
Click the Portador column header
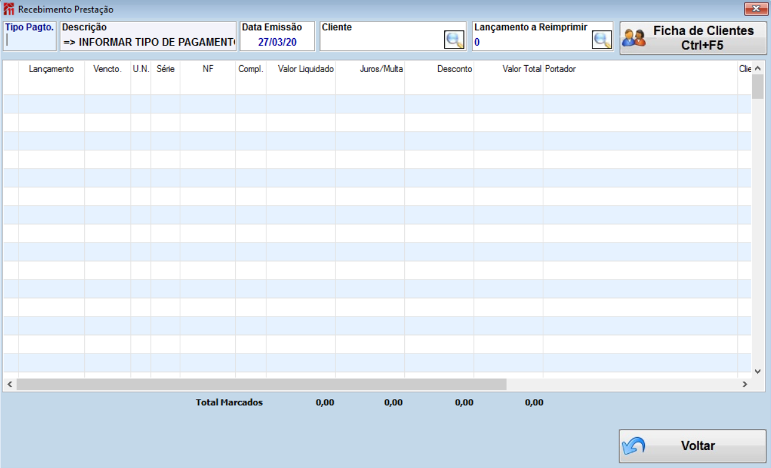tap(640, 69)
